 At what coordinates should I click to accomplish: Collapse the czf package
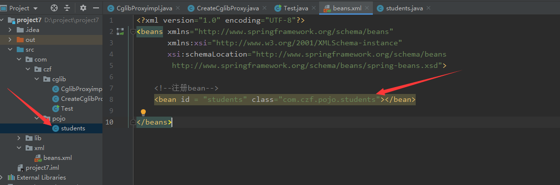(x=28, y=69)
